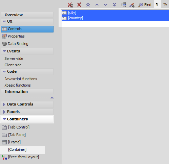Open the Properties page

16,36
